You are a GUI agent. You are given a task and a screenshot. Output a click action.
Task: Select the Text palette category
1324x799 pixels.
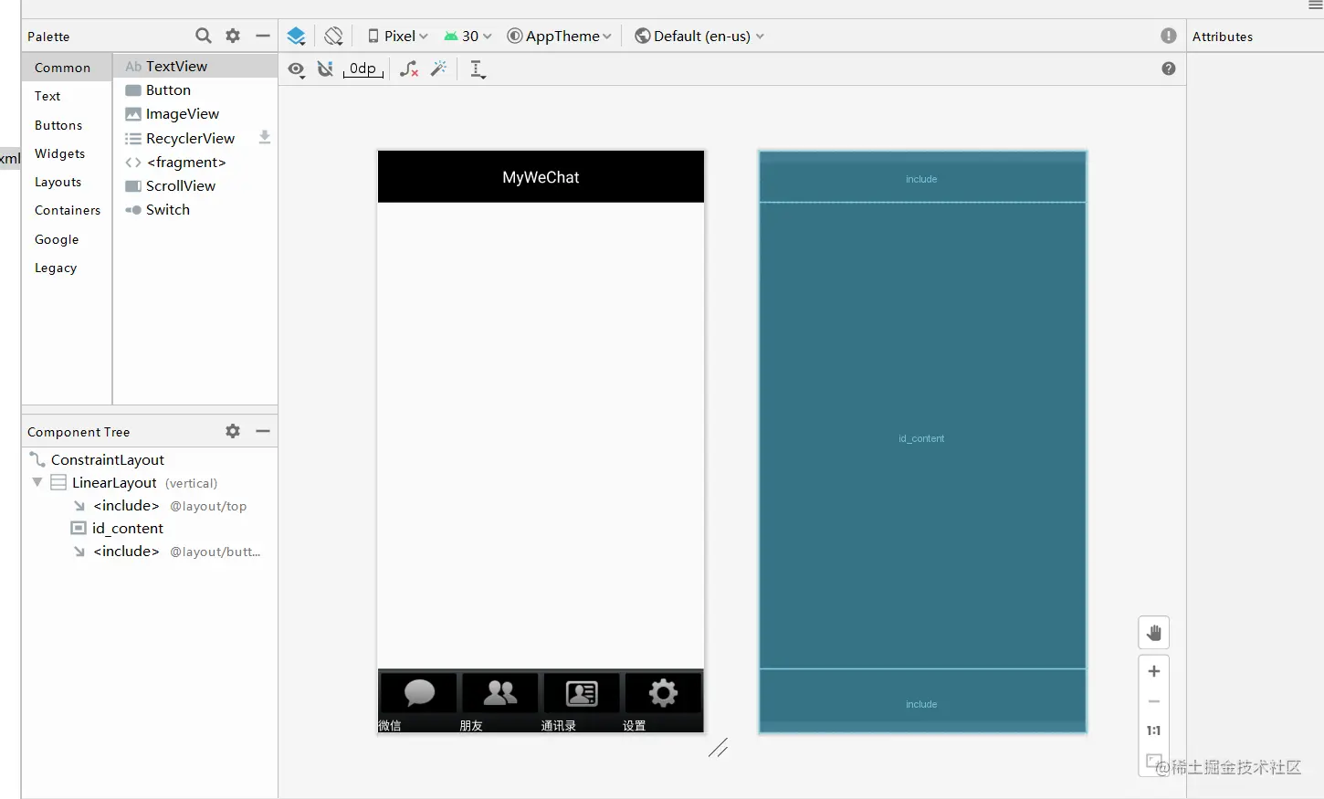coord(67,96)
